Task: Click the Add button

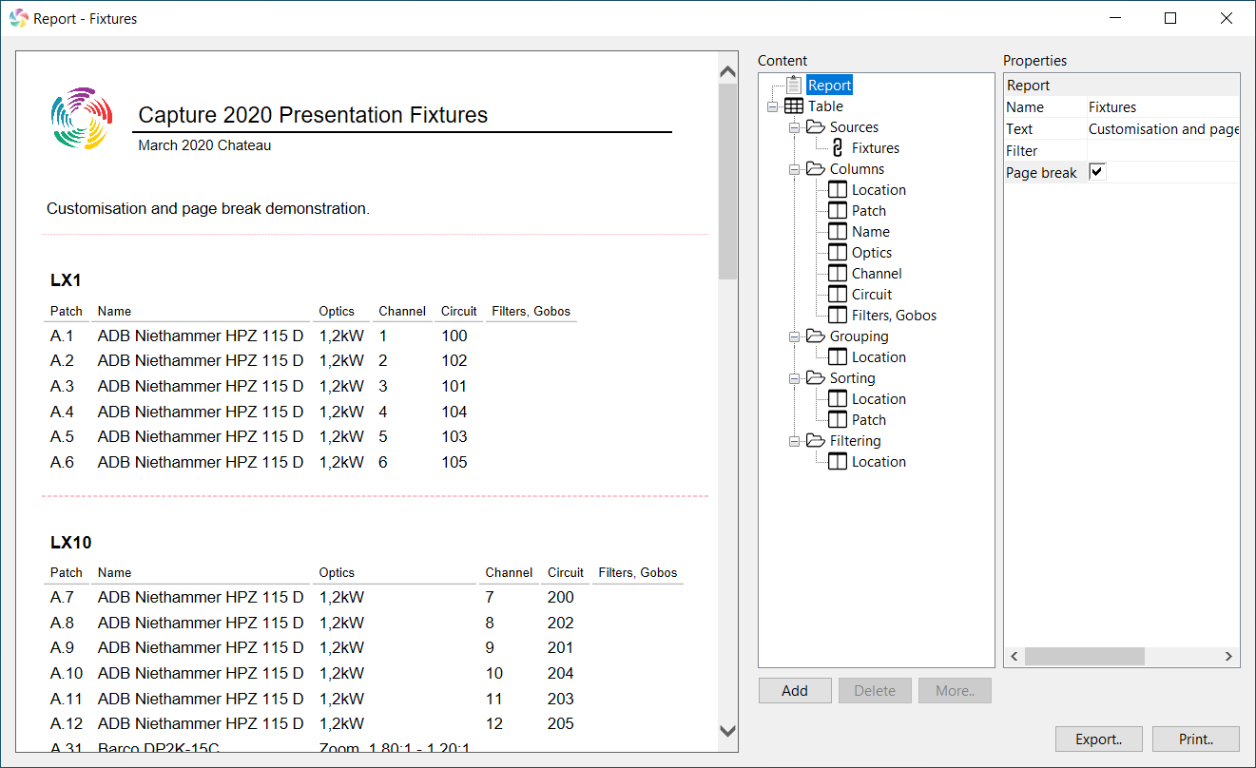Action: coord(795,691)
